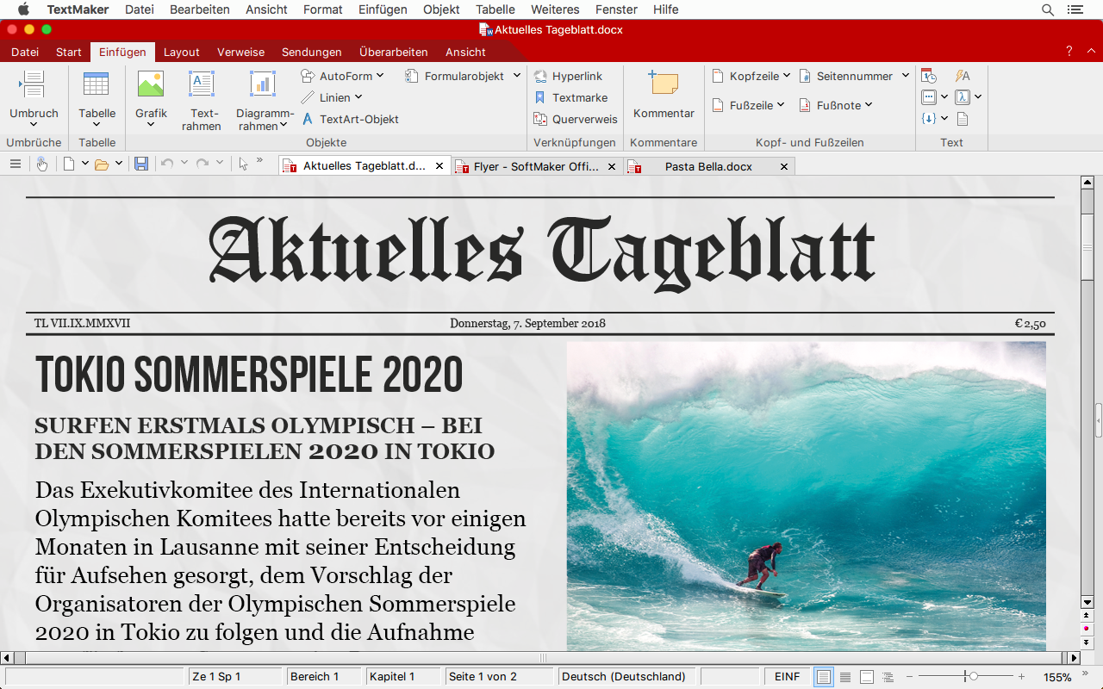Viewport: 1103px width, 689px height.
Task: Open the undo history dropdown arrow
Action: [x=184, y=164]
